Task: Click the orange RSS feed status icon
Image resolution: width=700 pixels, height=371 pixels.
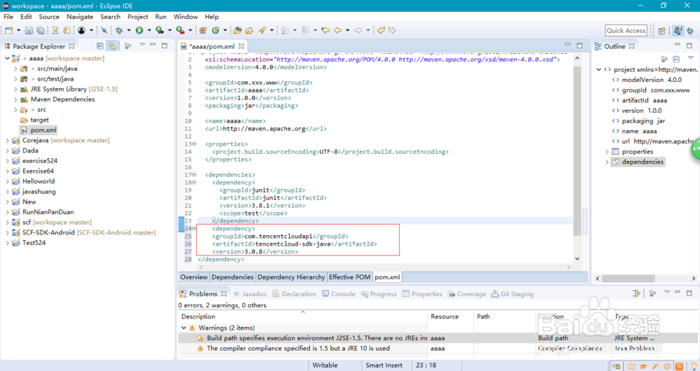Action: tap(679, 366)
